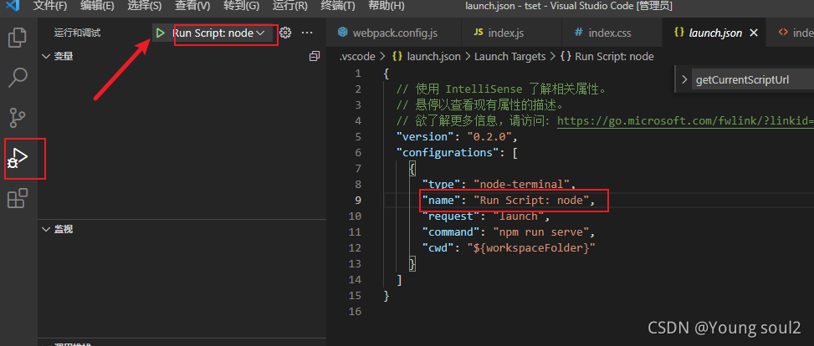Collapse all variables icon
814x346 pixels.
[x=314, y=56]
